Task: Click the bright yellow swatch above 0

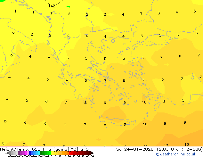Action: pyautogui.click(x=52, y=153)
